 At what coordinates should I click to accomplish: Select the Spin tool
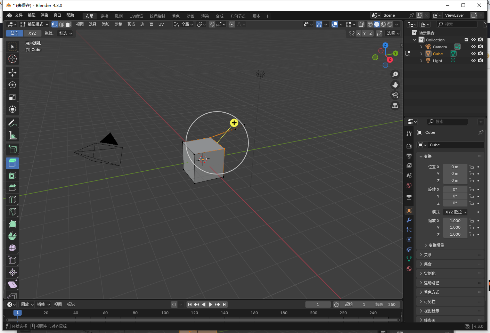pyautogui.click(x=13, y=236)
